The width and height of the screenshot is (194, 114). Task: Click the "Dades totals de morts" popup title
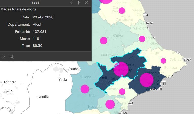18,9
